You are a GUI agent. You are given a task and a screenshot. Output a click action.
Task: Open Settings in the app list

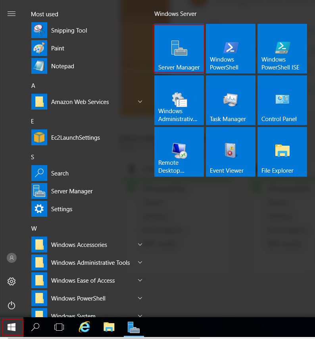pos(88,209)
